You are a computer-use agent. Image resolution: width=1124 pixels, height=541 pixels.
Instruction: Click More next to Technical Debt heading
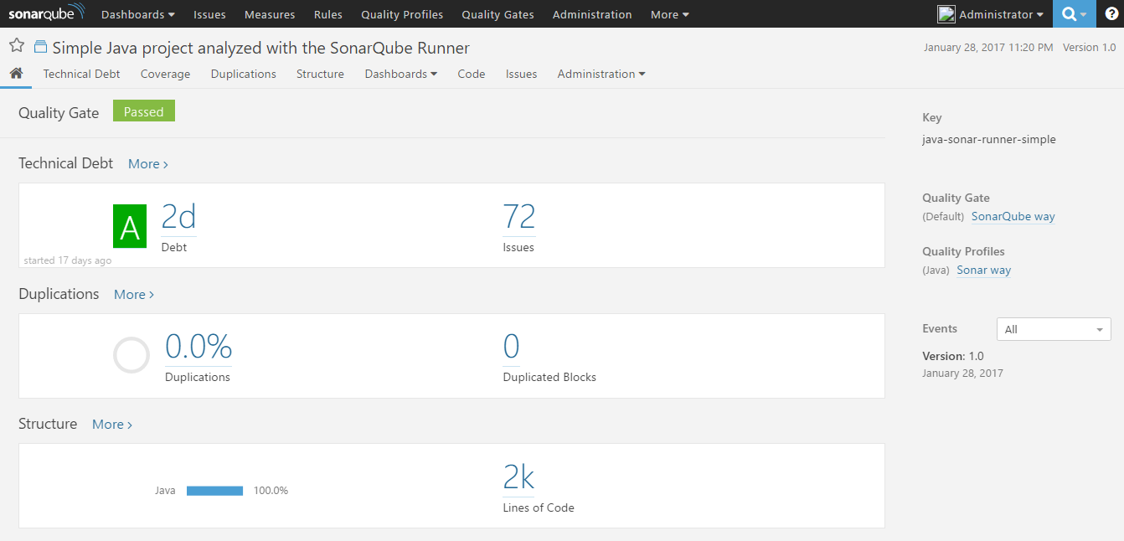pyautogui.click(x=148, y=164)
